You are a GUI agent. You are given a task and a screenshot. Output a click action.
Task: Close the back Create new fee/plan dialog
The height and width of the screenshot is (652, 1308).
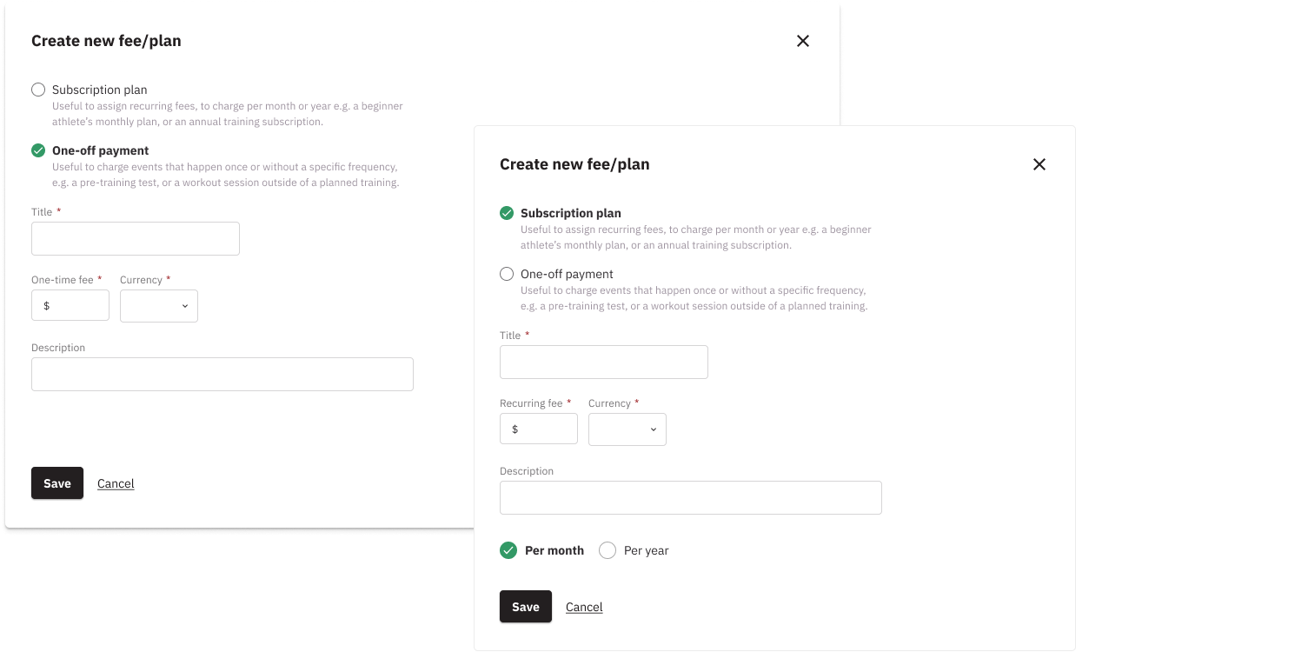[803, 41]
